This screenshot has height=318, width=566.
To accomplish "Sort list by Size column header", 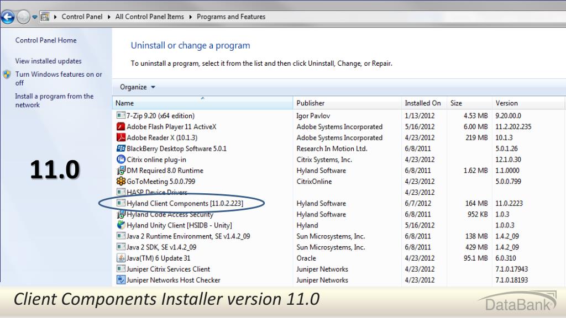I will pyautogui.click(x=469, y=103).
